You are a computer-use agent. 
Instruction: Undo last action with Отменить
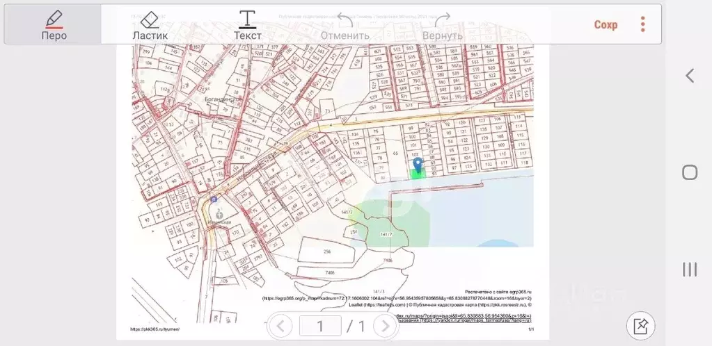[x=345, y=26]
